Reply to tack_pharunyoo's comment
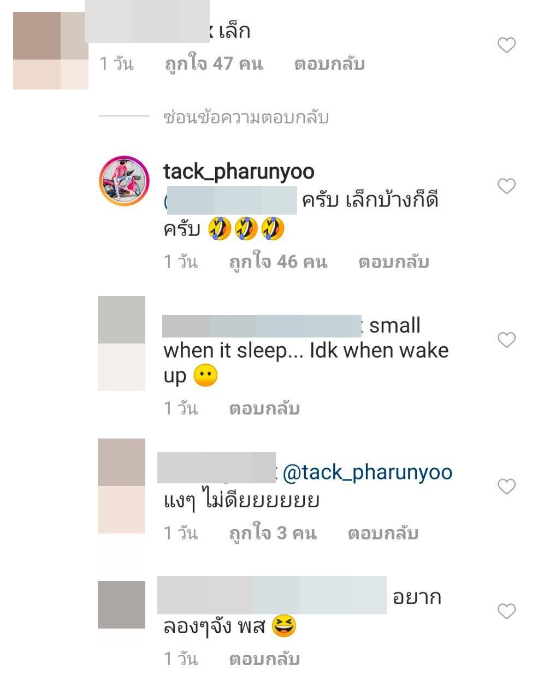The image size is (550, 699). [394, 262]
